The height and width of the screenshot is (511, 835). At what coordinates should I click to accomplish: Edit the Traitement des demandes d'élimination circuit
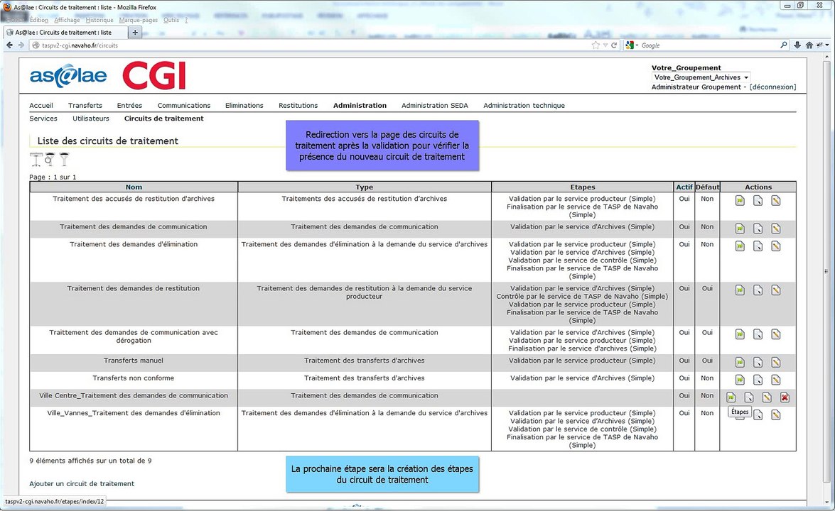(776, 246)
